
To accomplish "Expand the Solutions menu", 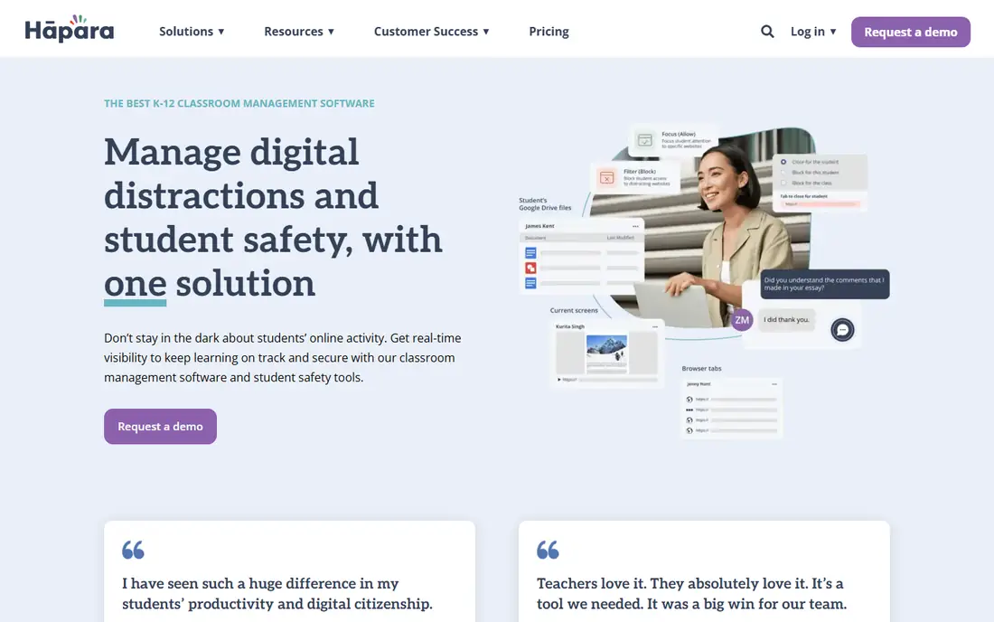I will point(192,31).
